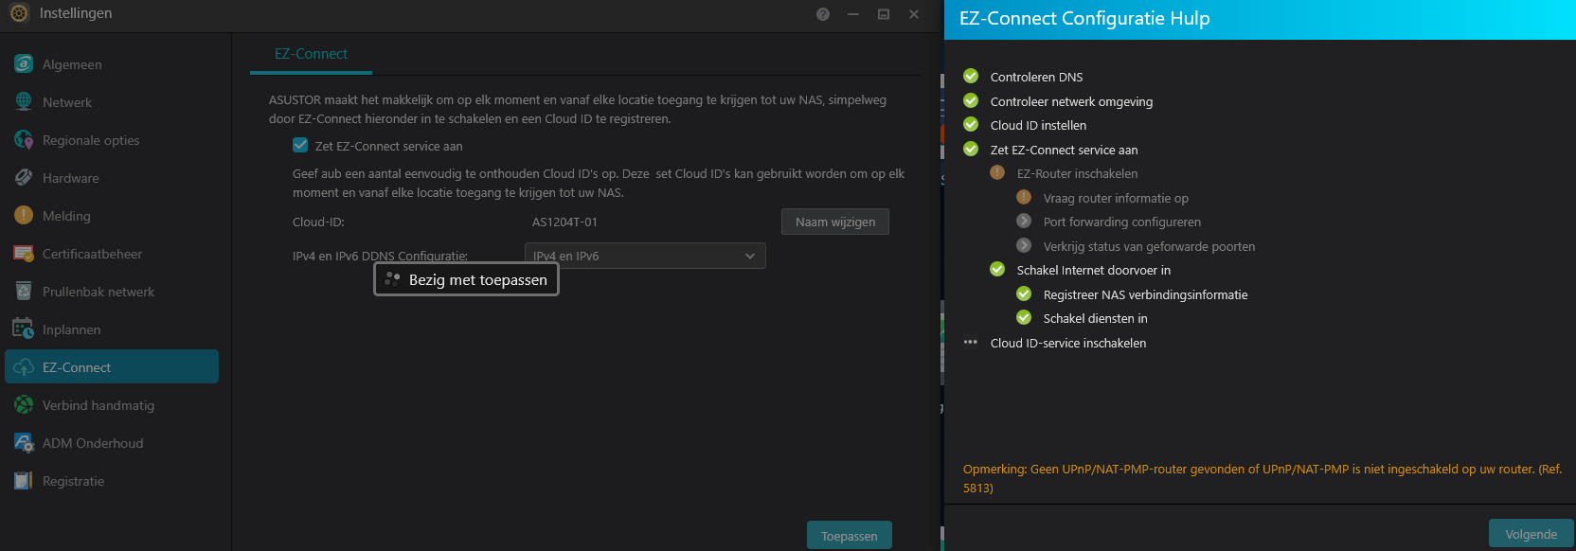Open Prullenbak netwerk trash icon
1576x551 pixels.
(24, 291)
